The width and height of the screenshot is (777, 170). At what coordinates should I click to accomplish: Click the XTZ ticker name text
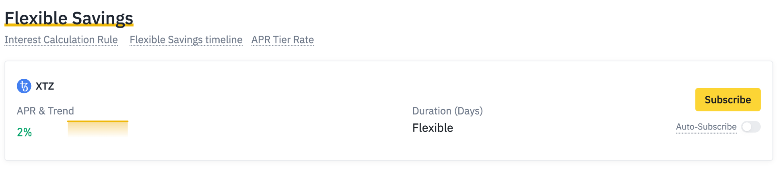click(x=45, y=86)
